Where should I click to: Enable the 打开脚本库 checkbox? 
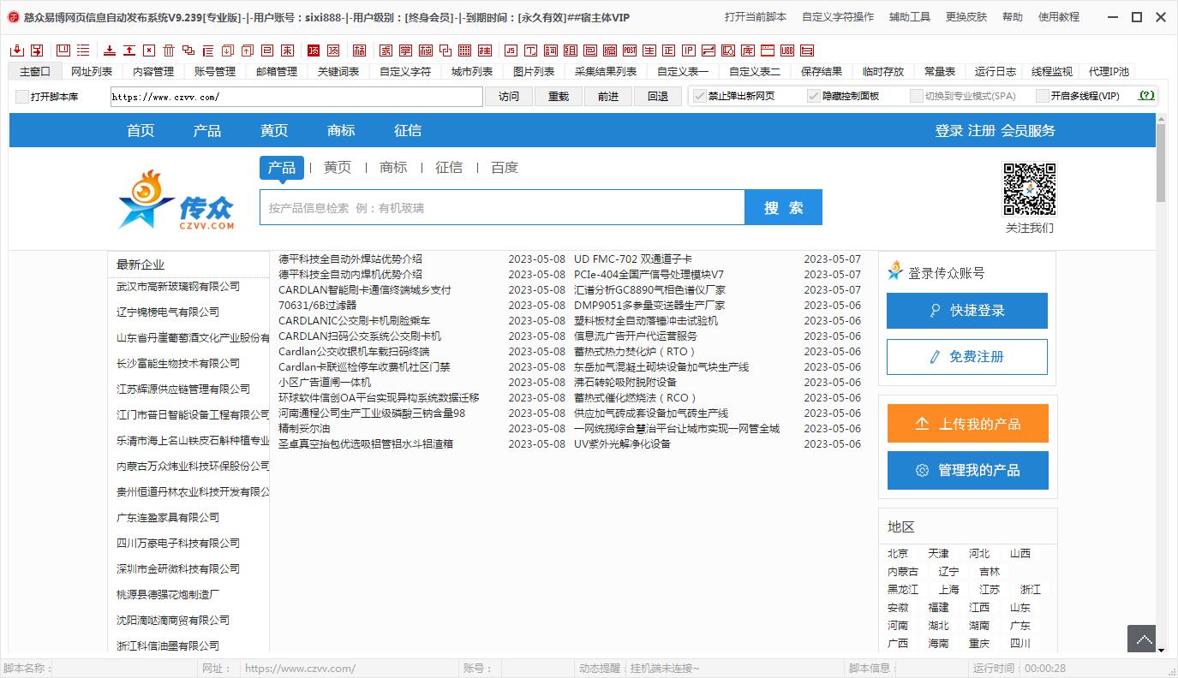pos(22,97)
